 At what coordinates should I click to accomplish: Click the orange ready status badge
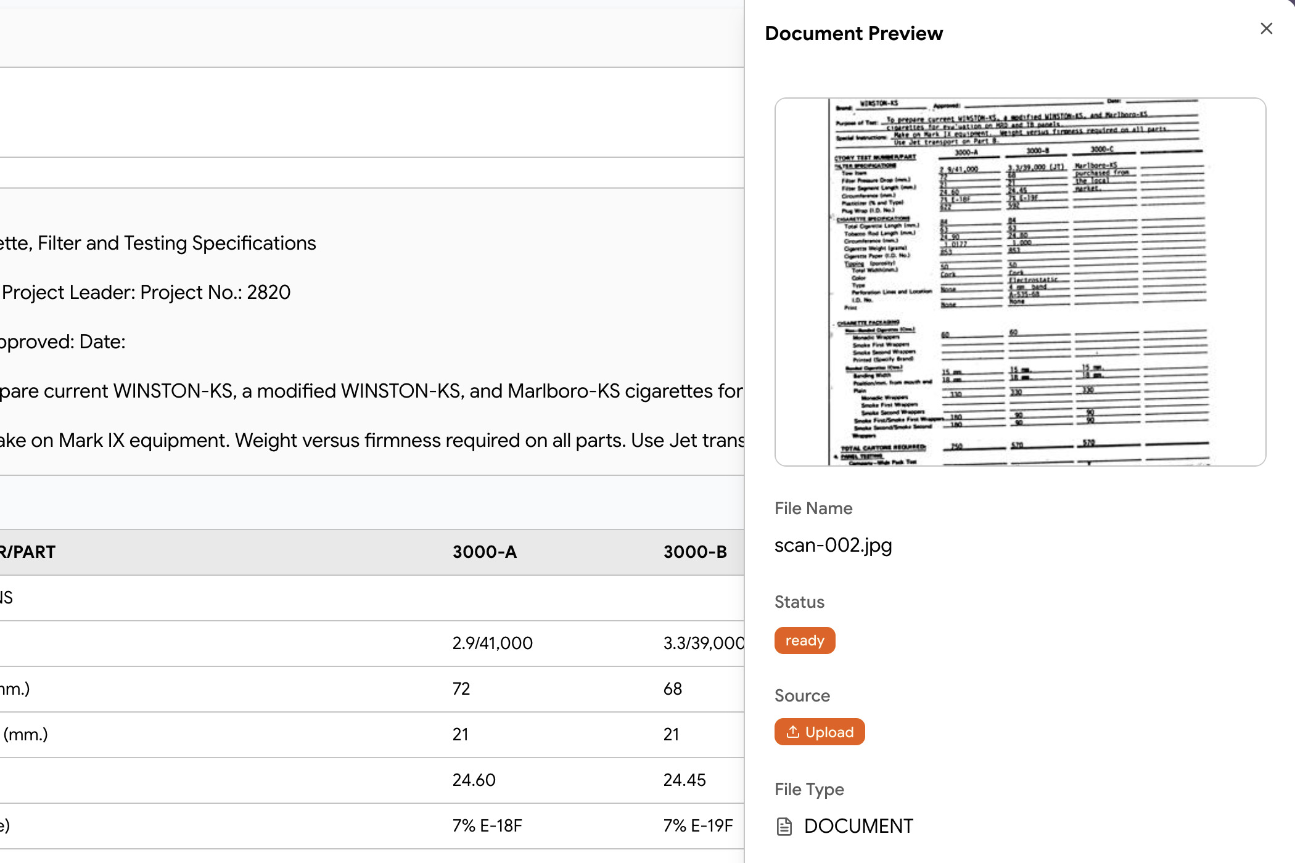[x=804, y=640]
